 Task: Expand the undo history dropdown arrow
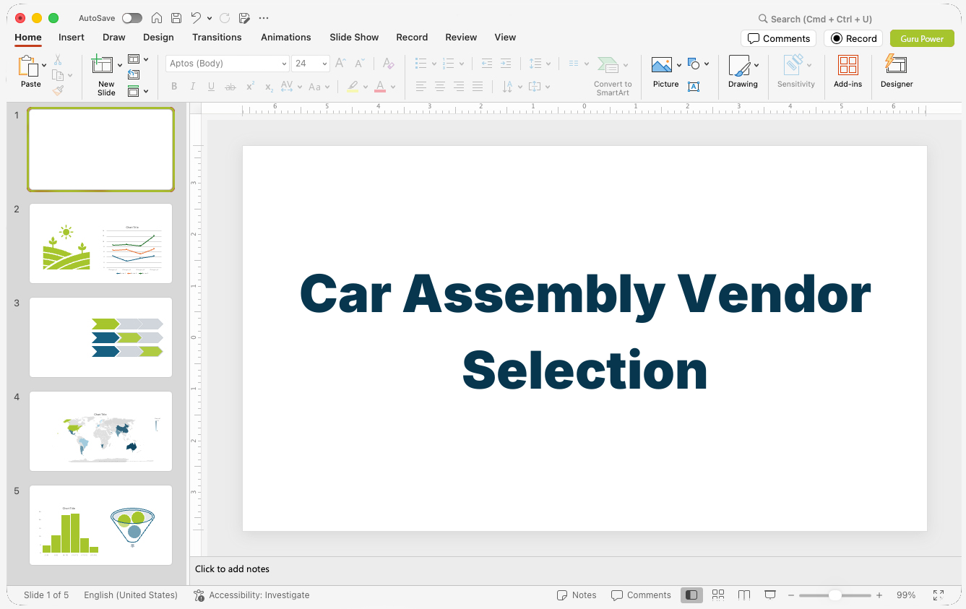pyautogui.click(x=210, y=18)
